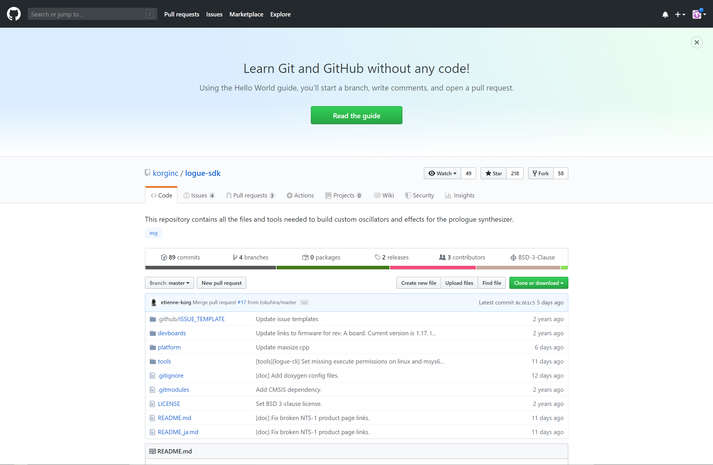Open Set BSD 3-clause license commit message
The image size is (713, 465).
289,404
